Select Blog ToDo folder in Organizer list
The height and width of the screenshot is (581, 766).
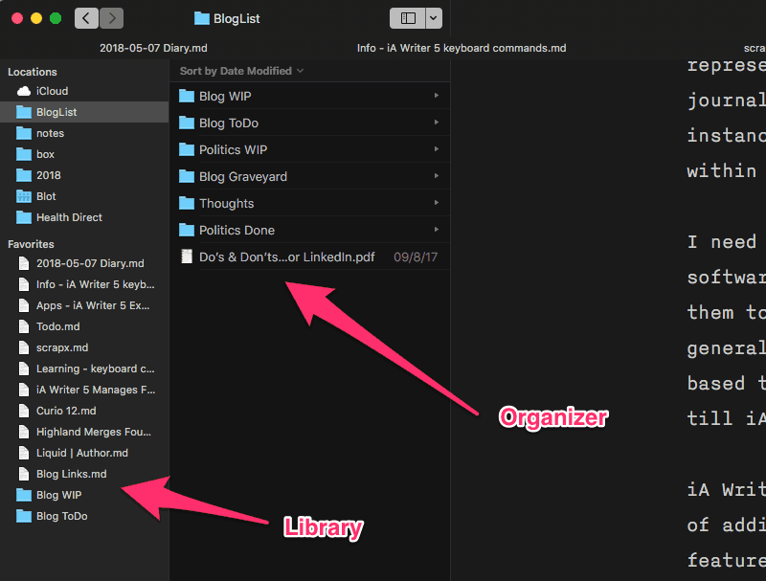click(309, 123)
